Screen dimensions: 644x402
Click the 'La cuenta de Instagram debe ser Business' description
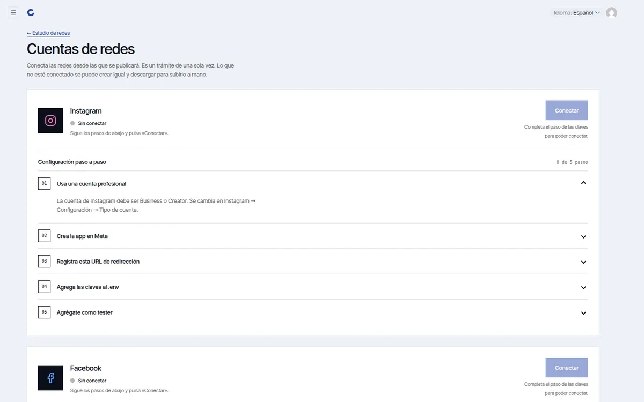coord(156,205)
